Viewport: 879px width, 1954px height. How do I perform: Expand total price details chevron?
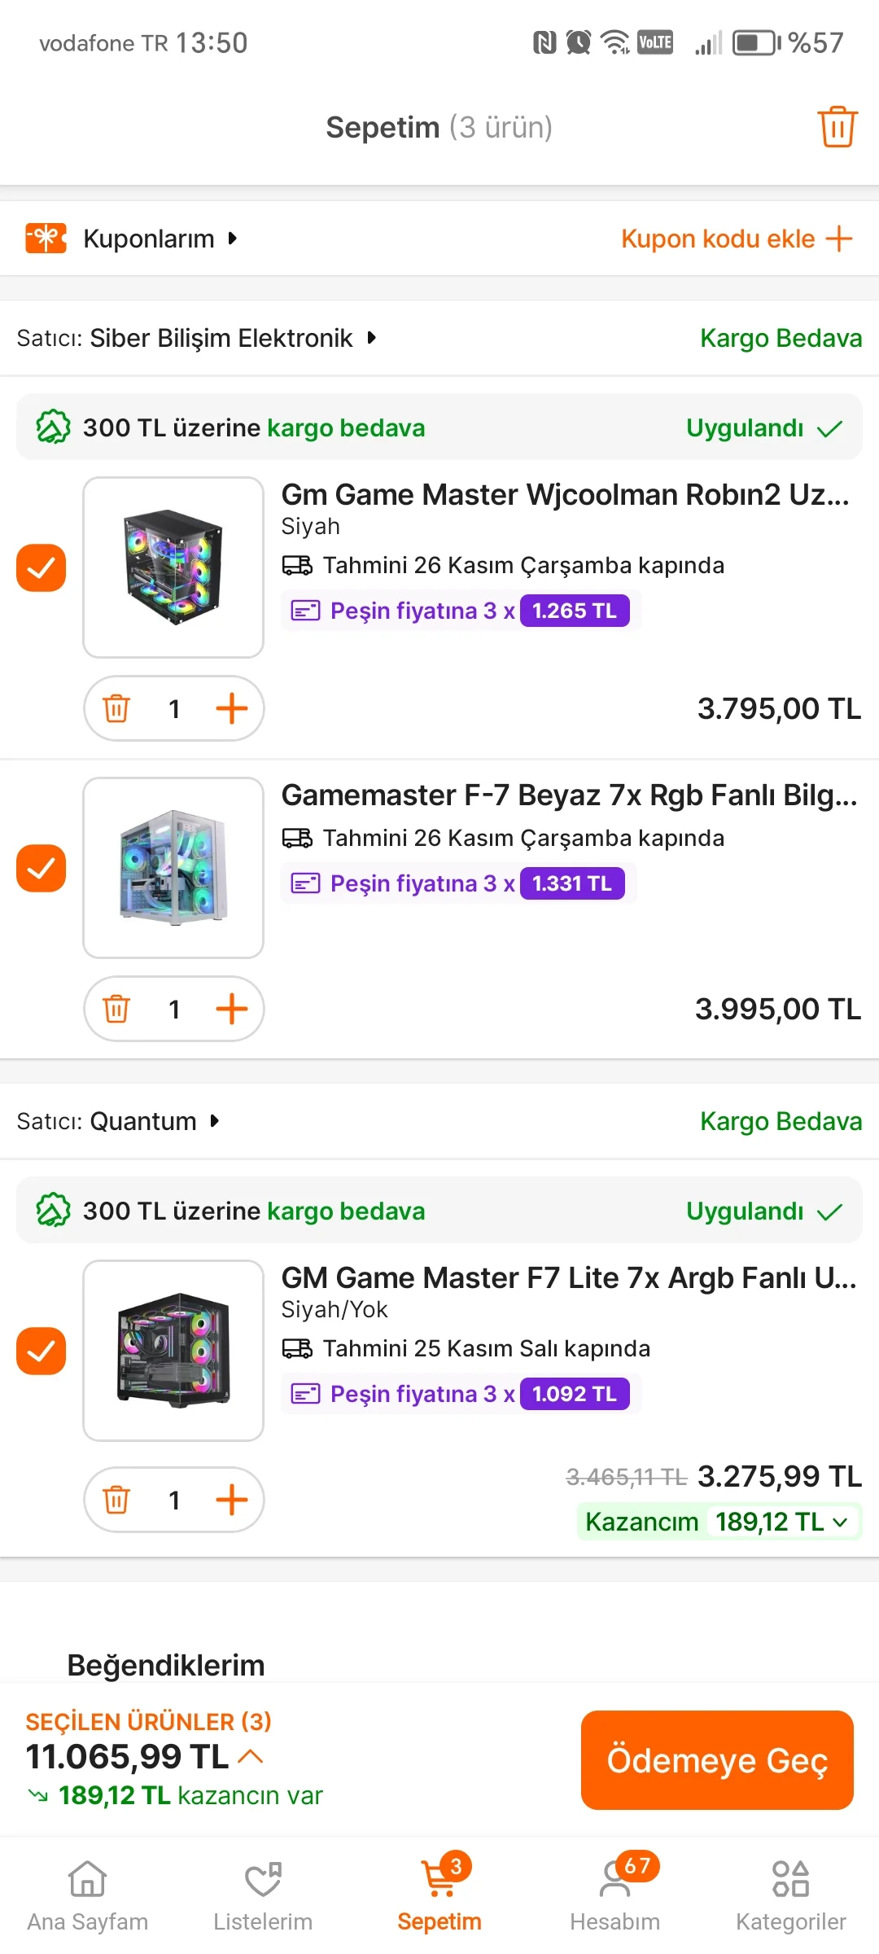[251, 1757]
